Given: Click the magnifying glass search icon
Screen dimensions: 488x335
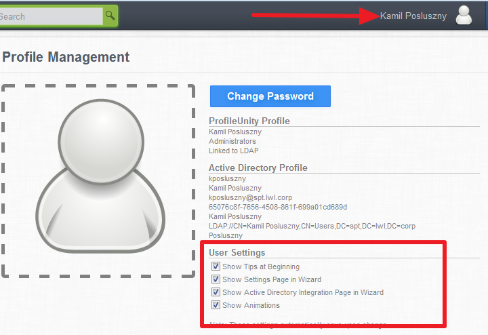Looking at the screenshot, I should point(110,15).
